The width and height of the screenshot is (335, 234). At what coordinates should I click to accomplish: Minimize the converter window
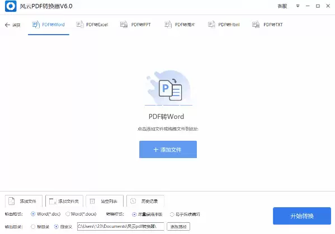[308, 6]
